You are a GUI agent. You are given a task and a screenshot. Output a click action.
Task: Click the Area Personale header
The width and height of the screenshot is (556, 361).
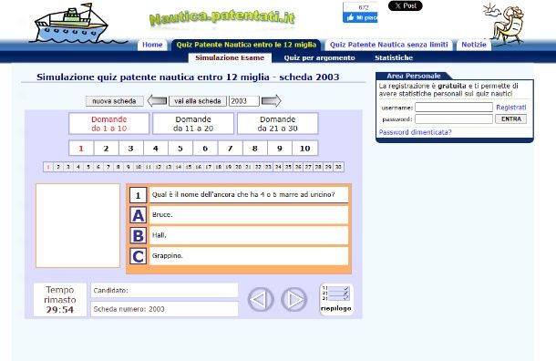[x=414, y=76]
